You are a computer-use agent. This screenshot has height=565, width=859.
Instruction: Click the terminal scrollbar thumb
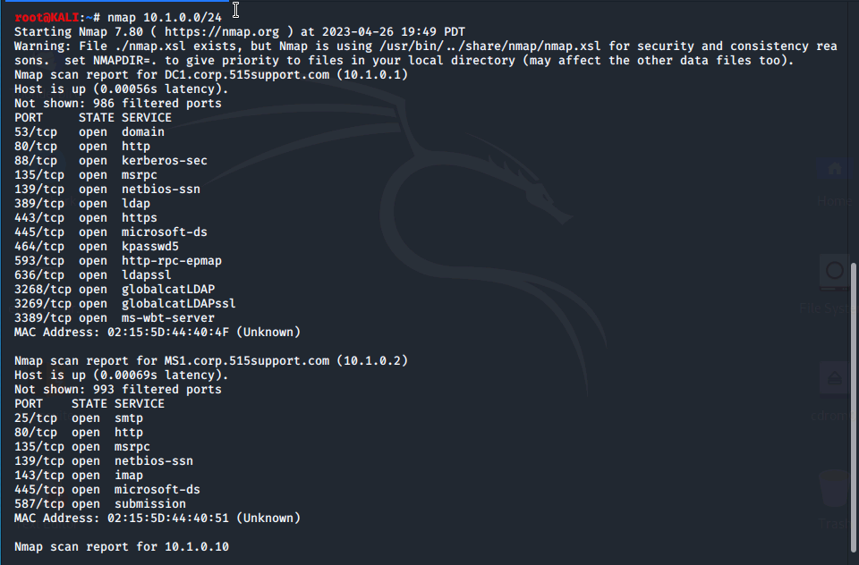tap(853, 408)
